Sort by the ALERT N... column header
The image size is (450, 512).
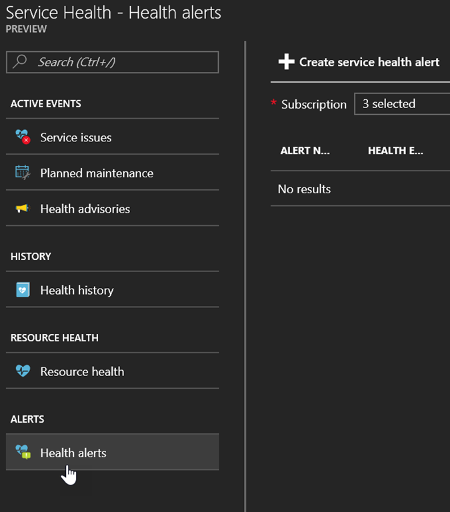click(305, 151)
